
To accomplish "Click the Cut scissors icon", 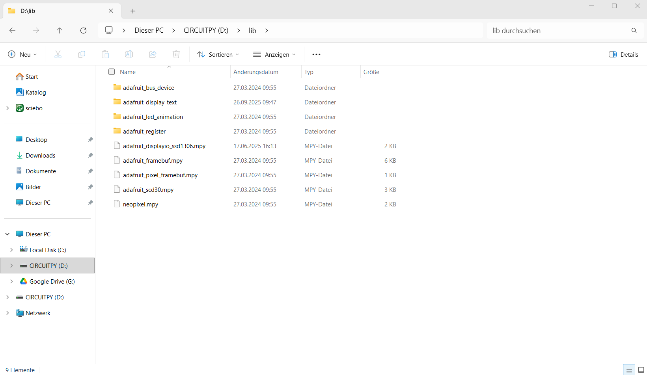I will [58, 54].
